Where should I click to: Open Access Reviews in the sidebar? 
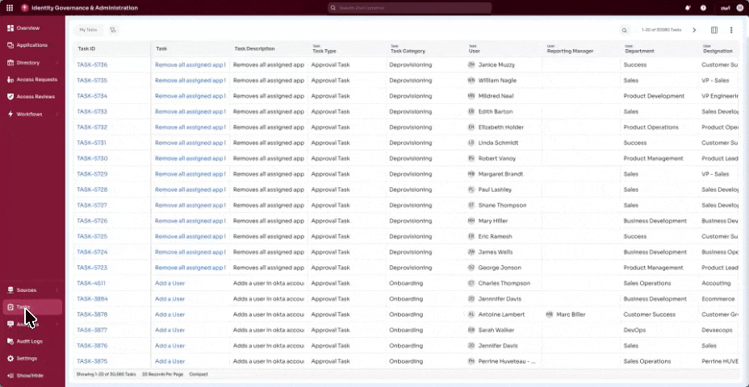pyautogui.click(x=36, y=97)
